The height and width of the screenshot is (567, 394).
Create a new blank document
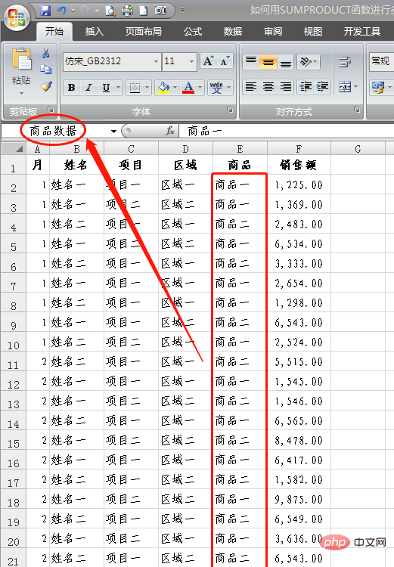(x=144, y=11)
